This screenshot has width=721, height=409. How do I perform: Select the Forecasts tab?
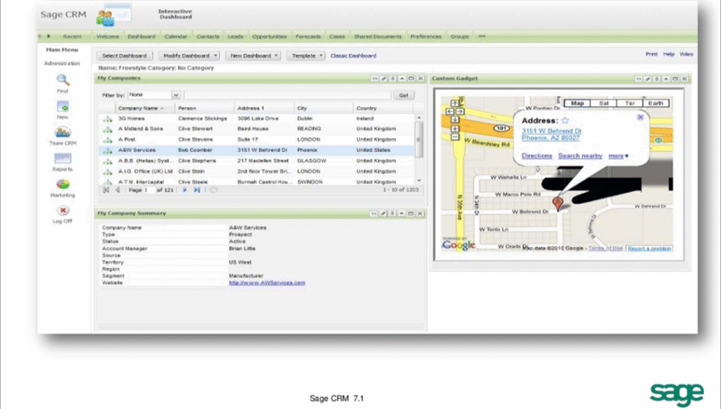(x=308, y=37)
